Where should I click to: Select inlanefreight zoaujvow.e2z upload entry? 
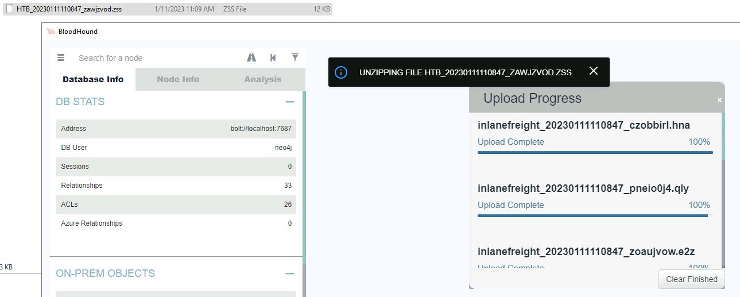coord(586,252)
